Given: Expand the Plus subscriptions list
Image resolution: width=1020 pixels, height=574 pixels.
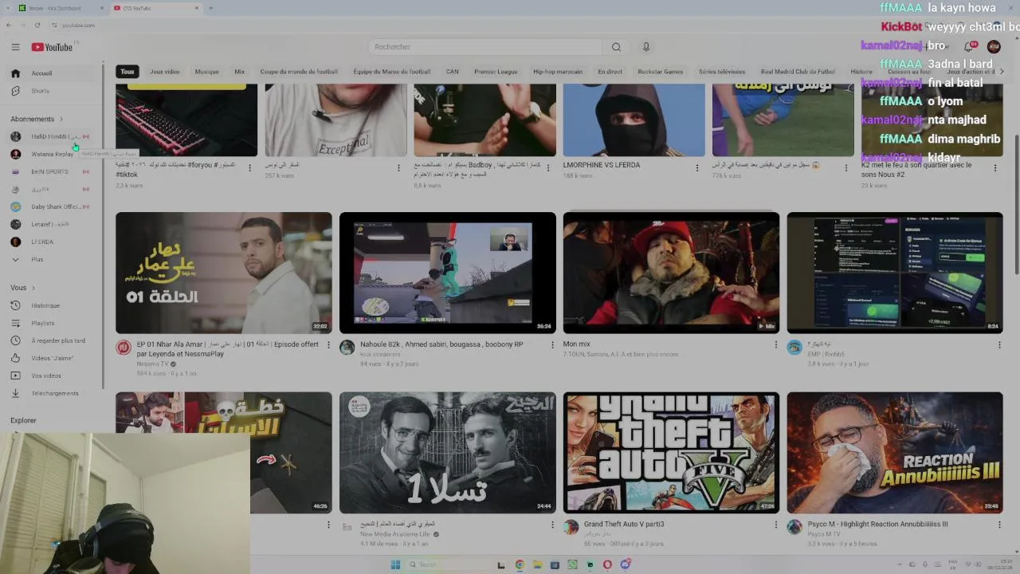Looking at the screenshot, I should (x=53, y=259).
